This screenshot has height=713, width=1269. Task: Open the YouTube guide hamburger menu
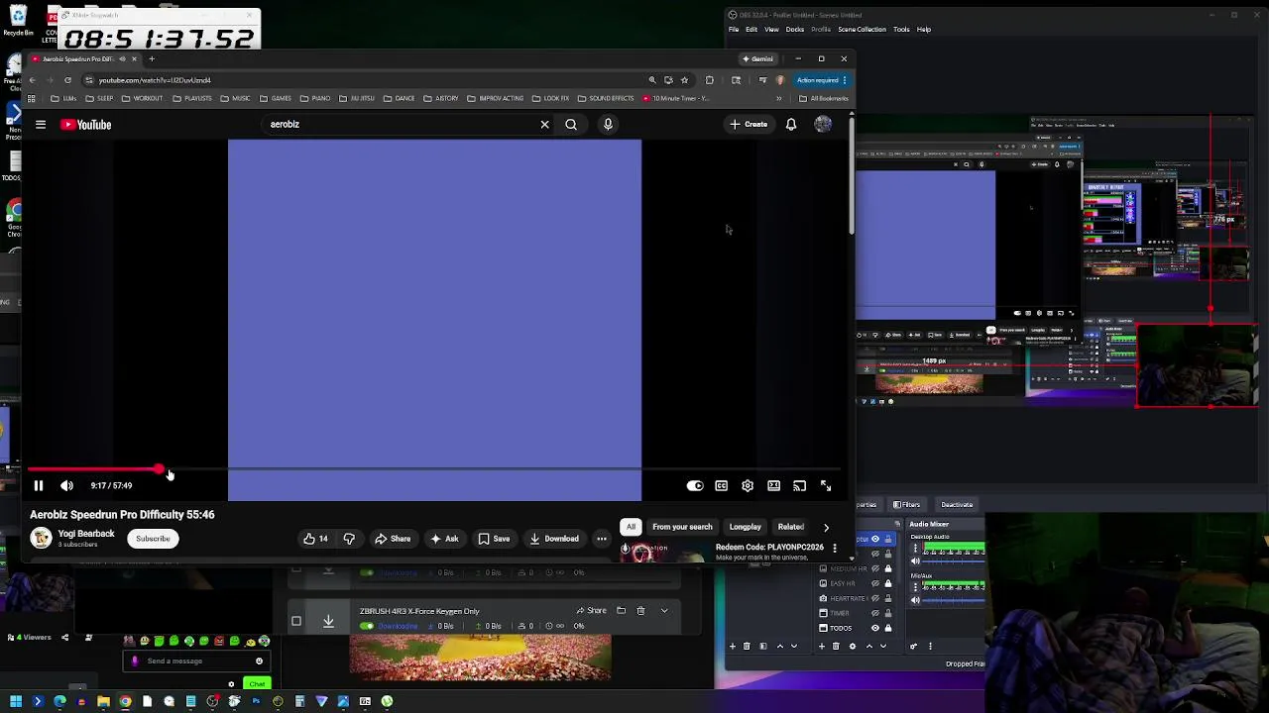(41, 125)
